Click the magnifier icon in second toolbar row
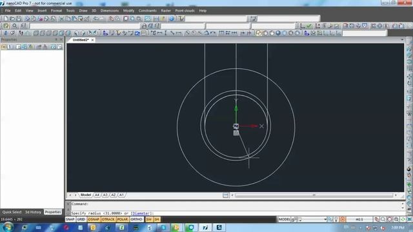 tap(15, 26)
